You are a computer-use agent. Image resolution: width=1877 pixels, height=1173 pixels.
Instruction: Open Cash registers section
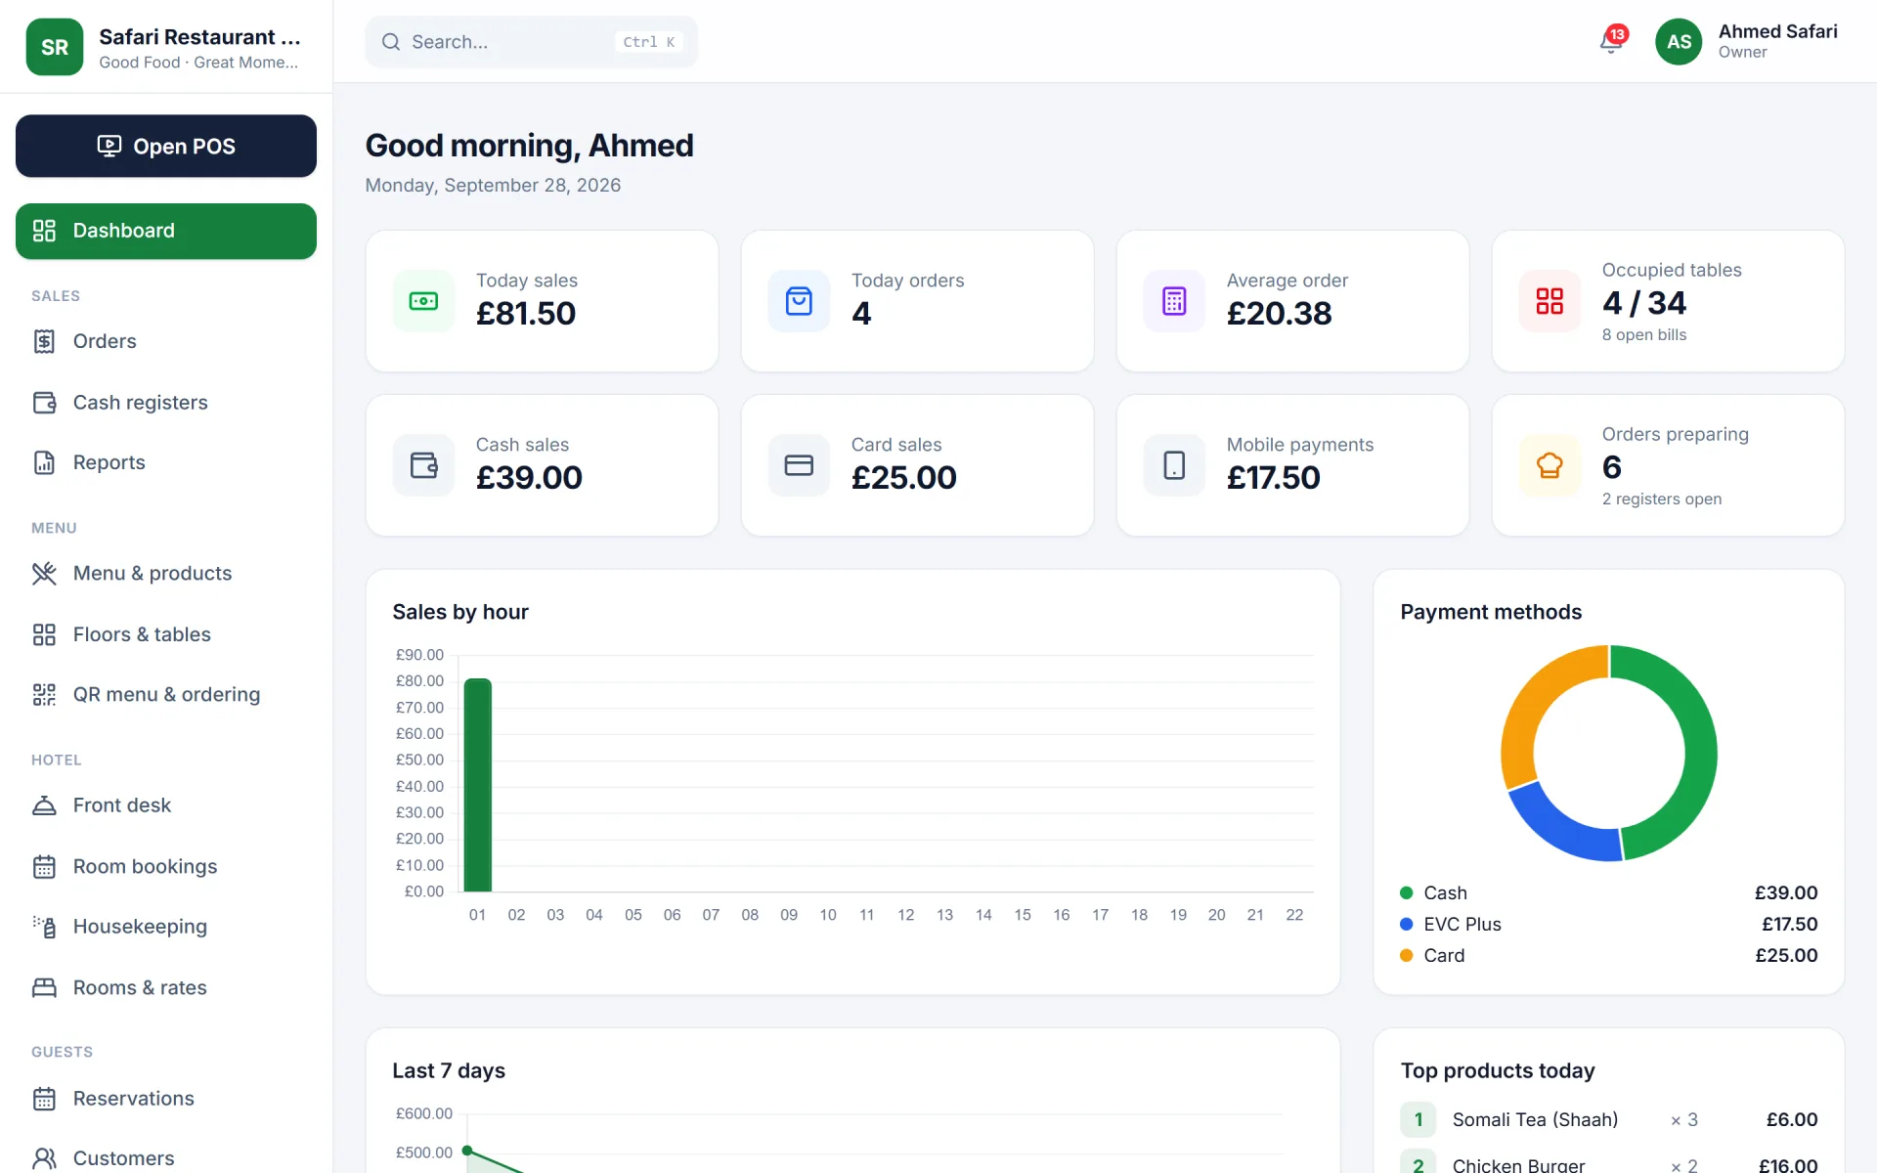click(166, 403)
